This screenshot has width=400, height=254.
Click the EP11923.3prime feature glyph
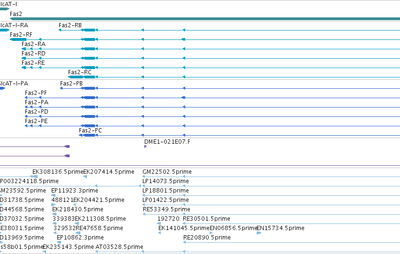[x=53, y=195]
